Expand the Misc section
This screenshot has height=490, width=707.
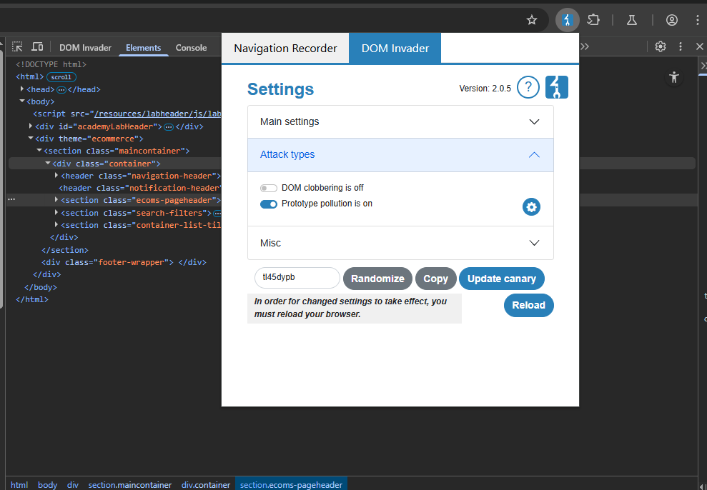pyautogui.click(x=400, y=243)
